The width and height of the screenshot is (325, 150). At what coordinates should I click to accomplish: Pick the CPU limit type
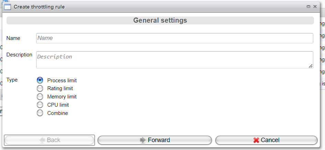point(40,105)
